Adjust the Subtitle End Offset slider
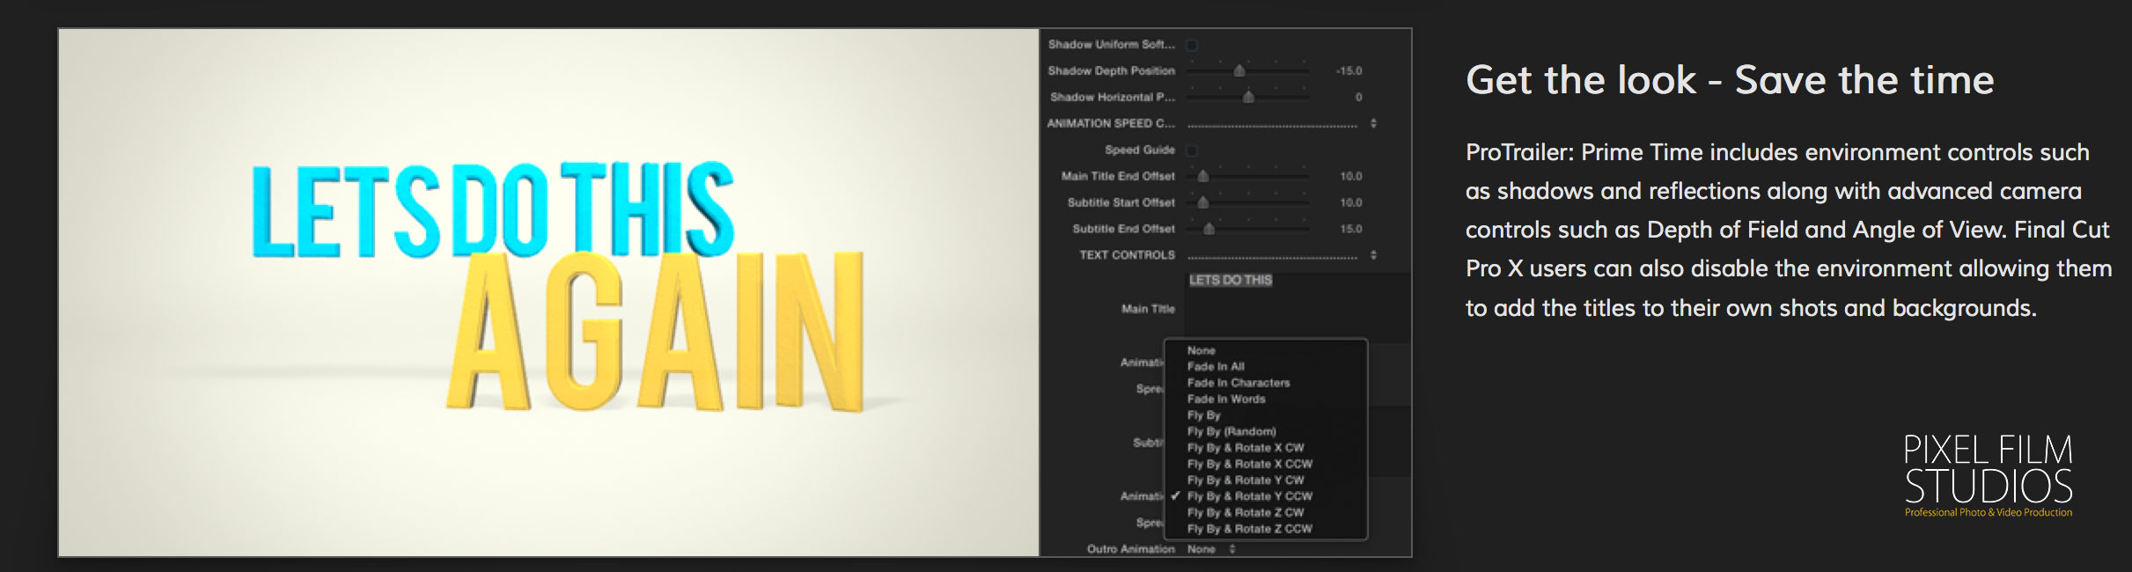 1209,229
